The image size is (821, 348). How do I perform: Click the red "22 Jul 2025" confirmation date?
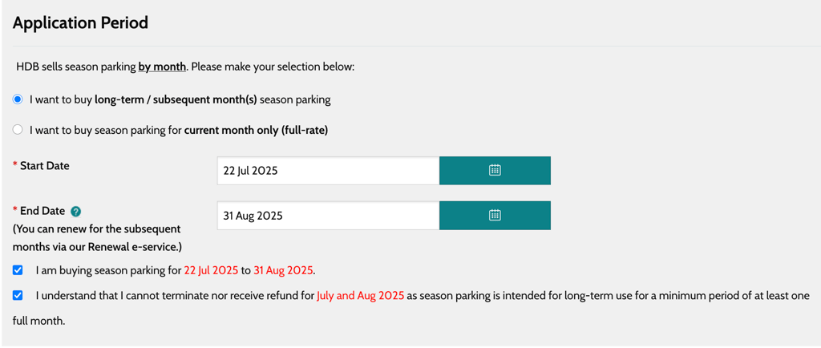(x=211, y=270)
